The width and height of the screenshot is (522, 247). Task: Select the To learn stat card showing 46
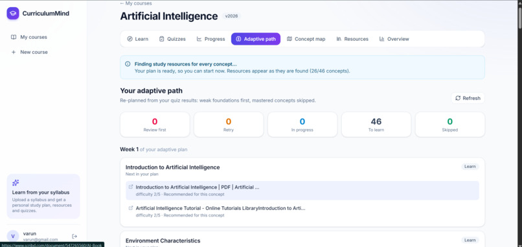tap(376, 124)
